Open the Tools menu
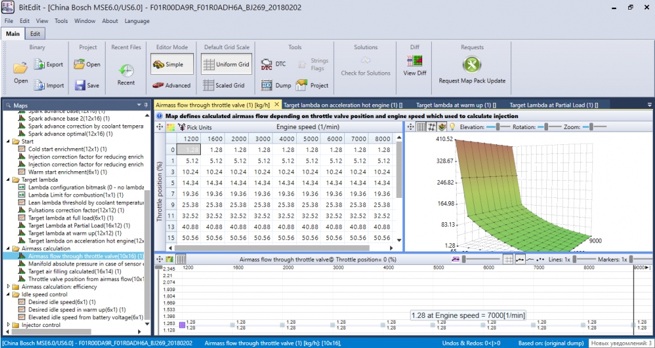Screen dimensions: 655x348 tap(61, 21)
